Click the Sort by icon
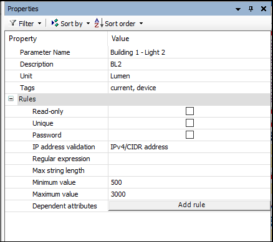This screenshot has height=242, width=273. [x=55, y=23]
